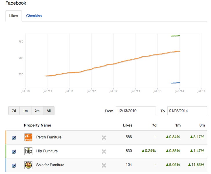Uncheck the Hip Furniture checkbox
Viewport: 211px width, 174px height.
tap(14, 152)
